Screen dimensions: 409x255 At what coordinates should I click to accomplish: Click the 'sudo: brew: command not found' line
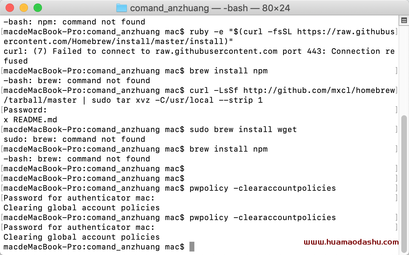coord(74,139)
